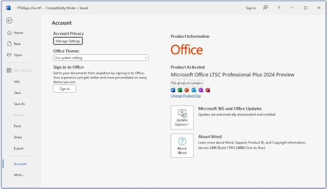
Task: Click the New document icon
Action: 9,44
